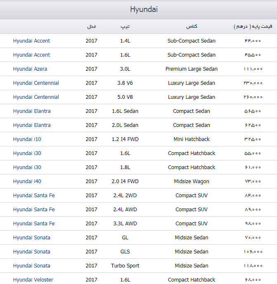Open Hyundai Elantra 2.0L Sedan link
This screenshot has height=284, width=277.
pyautogui.click(x=32, y=125)
